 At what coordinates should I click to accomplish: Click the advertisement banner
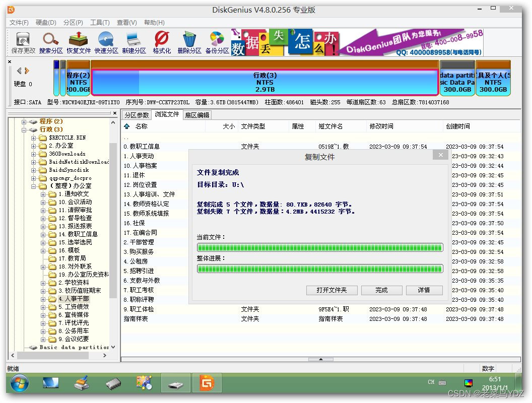[357, 42]
